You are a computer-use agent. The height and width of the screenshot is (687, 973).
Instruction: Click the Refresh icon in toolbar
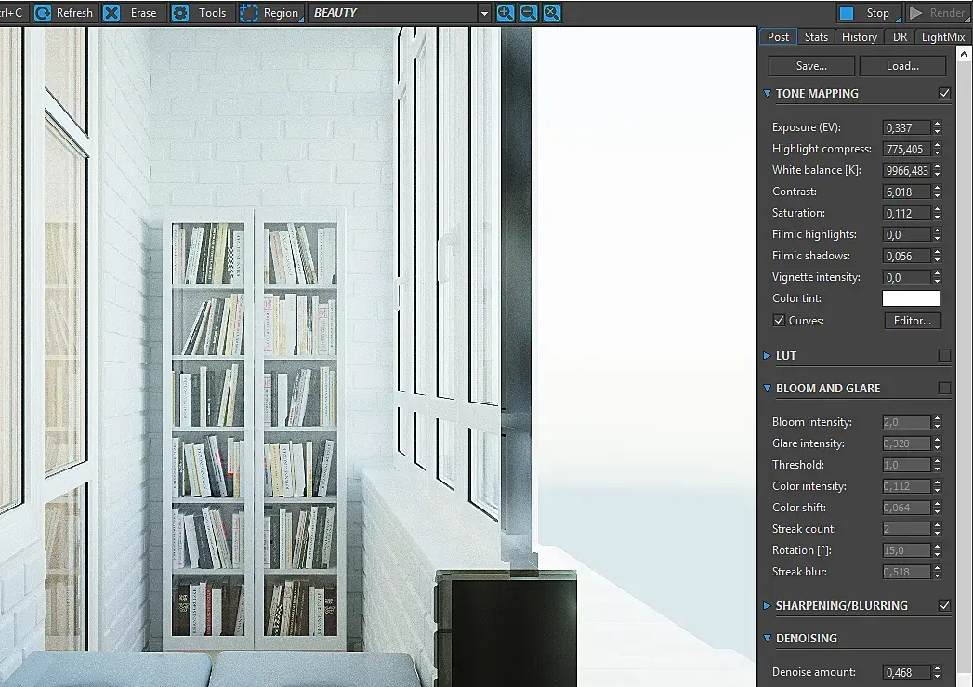pos(43,13)
